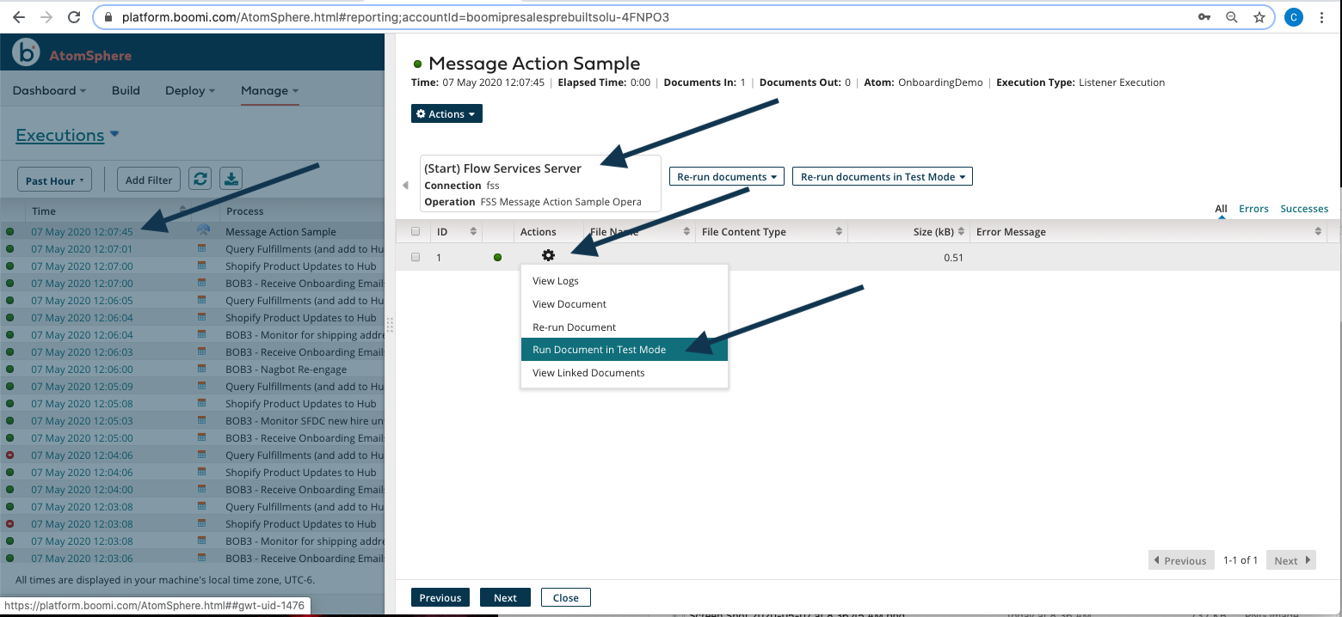This screenshot has height=617, width=1342.
Task: Click the bottom Previous button
Action: coord(440,597)
